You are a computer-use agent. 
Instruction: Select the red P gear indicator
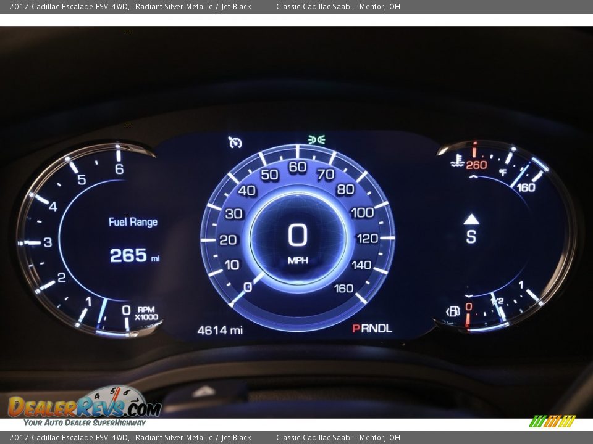(x=356, y=329)
